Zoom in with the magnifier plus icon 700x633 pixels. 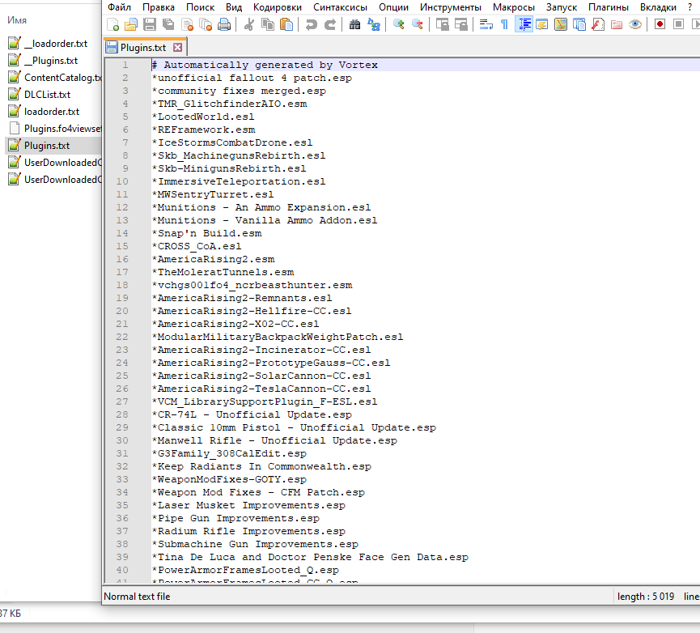(x=399, y=24)
